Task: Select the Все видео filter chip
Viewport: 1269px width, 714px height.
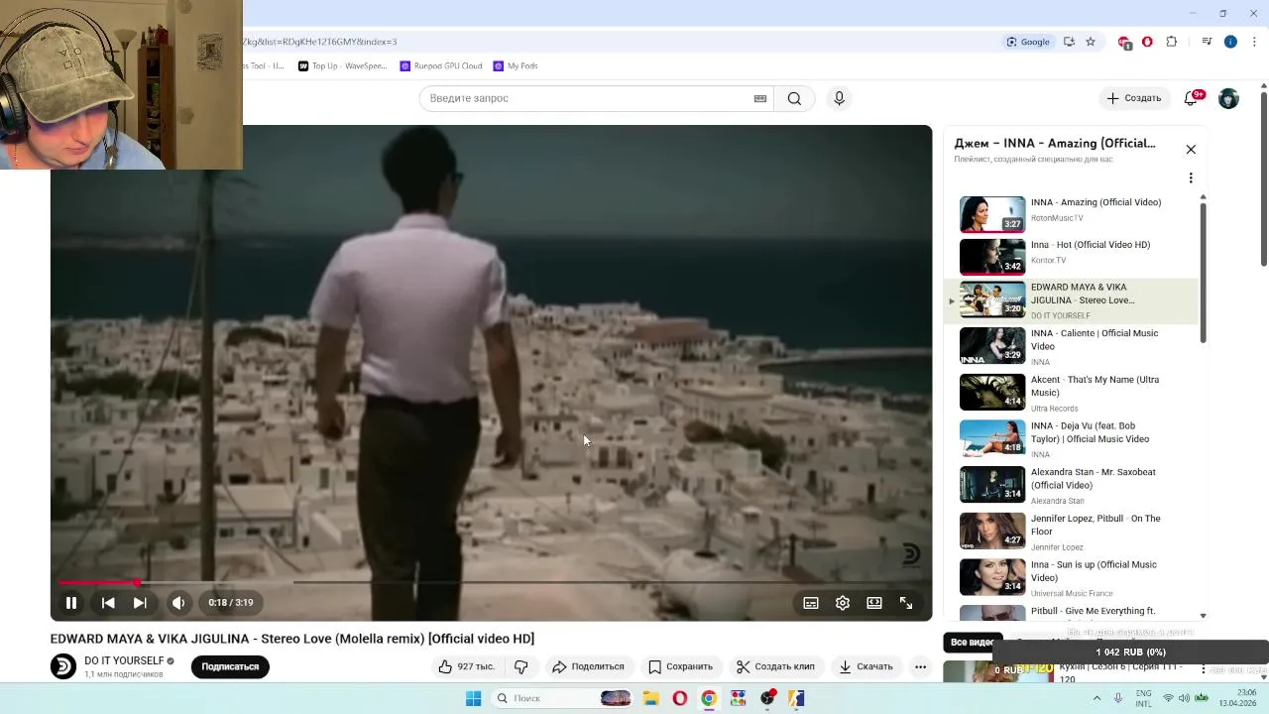Action: (x=972, y=643)
